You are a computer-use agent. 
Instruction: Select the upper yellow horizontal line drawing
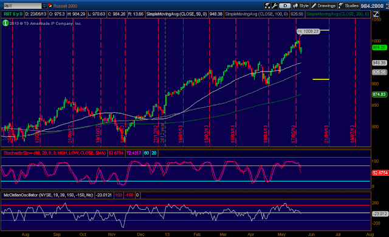[x=325, y=30]
